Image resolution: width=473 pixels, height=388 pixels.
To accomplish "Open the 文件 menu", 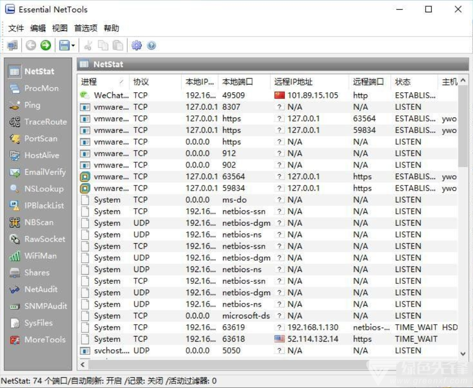I will point(16,28).
